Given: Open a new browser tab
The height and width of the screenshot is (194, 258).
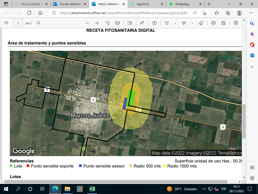Looking at the screenshot, I should [209, 4].
